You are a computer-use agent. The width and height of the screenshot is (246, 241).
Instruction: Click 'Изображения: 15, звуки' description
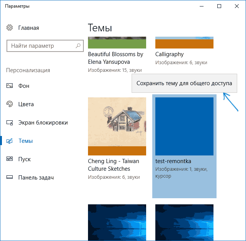point(115,70)
